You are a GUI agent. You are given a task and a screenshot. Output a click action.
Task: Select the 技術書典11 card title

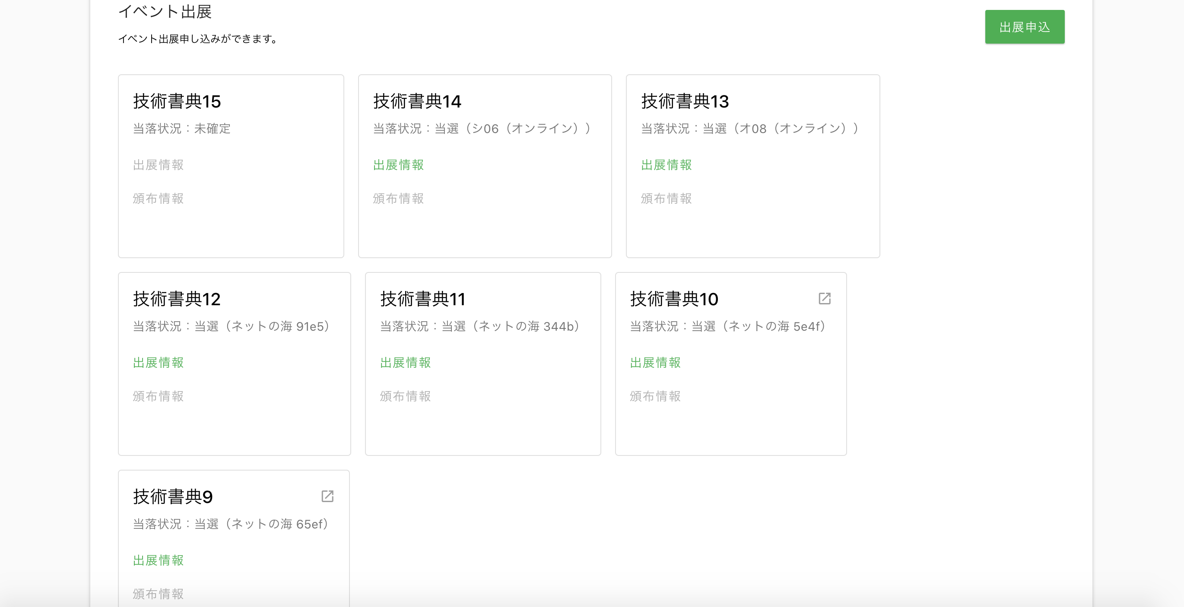423,299
